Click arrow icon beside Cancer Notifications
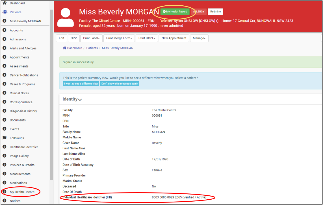323x205 pixels. (x=5, y=75)
